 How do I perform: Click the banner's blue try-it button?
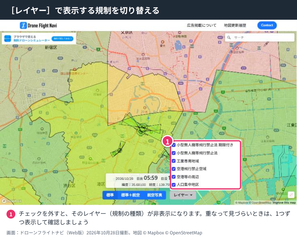(x=63, y=39)
